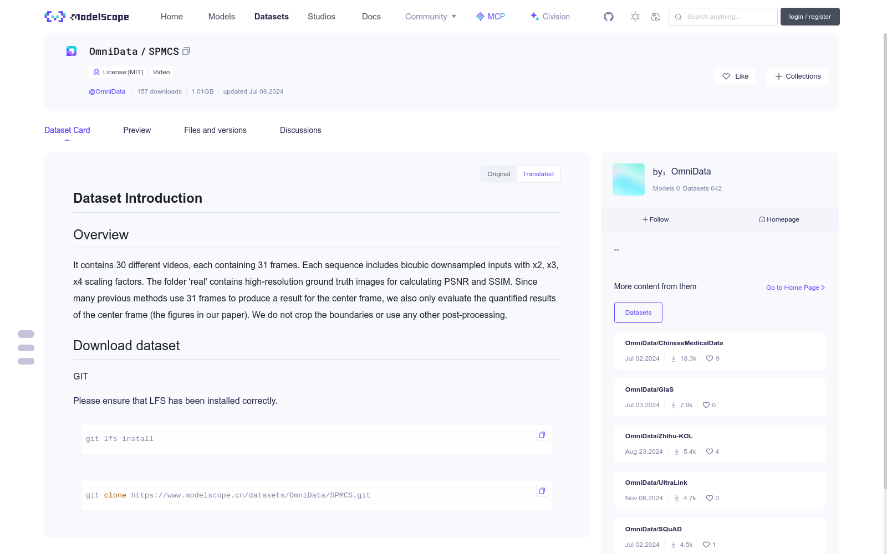The image size is (887, 554).
Task: Add dataset to Collections
Action: [797, 76]
